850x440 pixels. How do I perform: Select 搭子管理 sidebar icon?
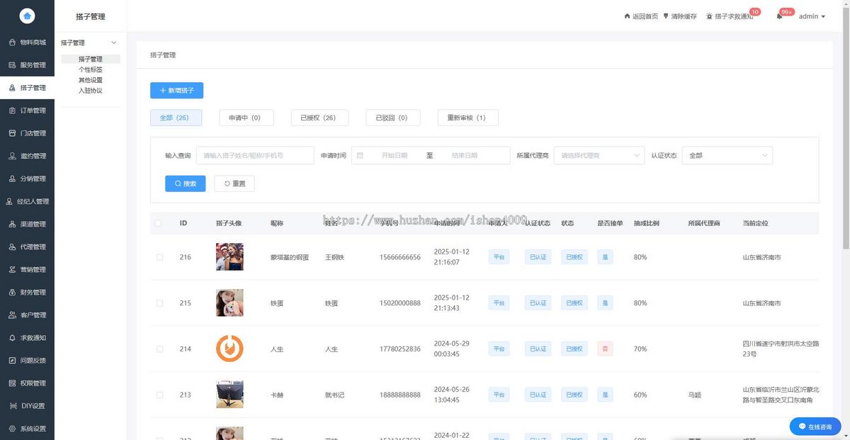click(13, 88)
